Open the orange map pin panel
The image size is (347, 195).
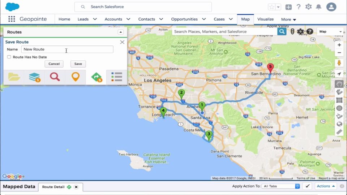pos(76,77)
